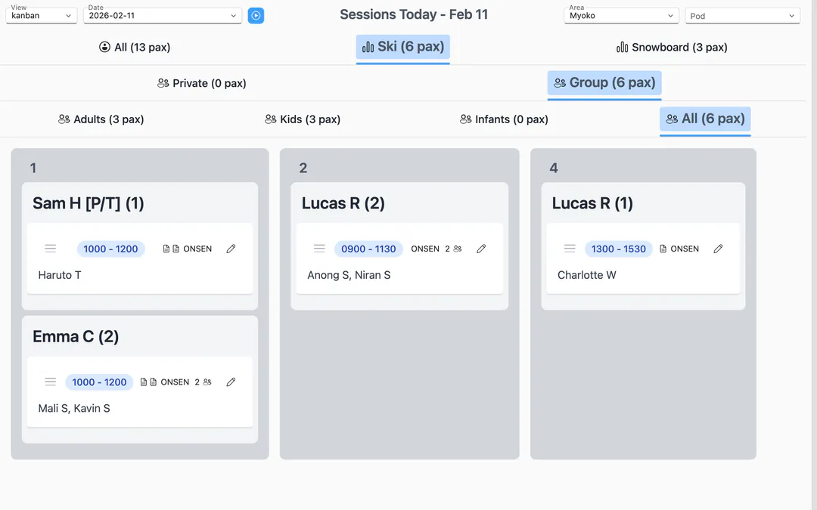Click group people icon on Anong S card
817x510 pixels.
(458, 249)
